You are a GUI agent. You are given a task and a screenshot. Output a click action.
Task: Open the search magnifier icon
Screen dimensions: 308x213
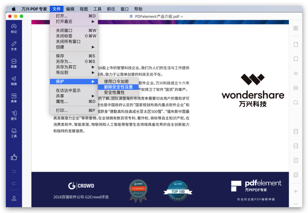click(296, 102)
